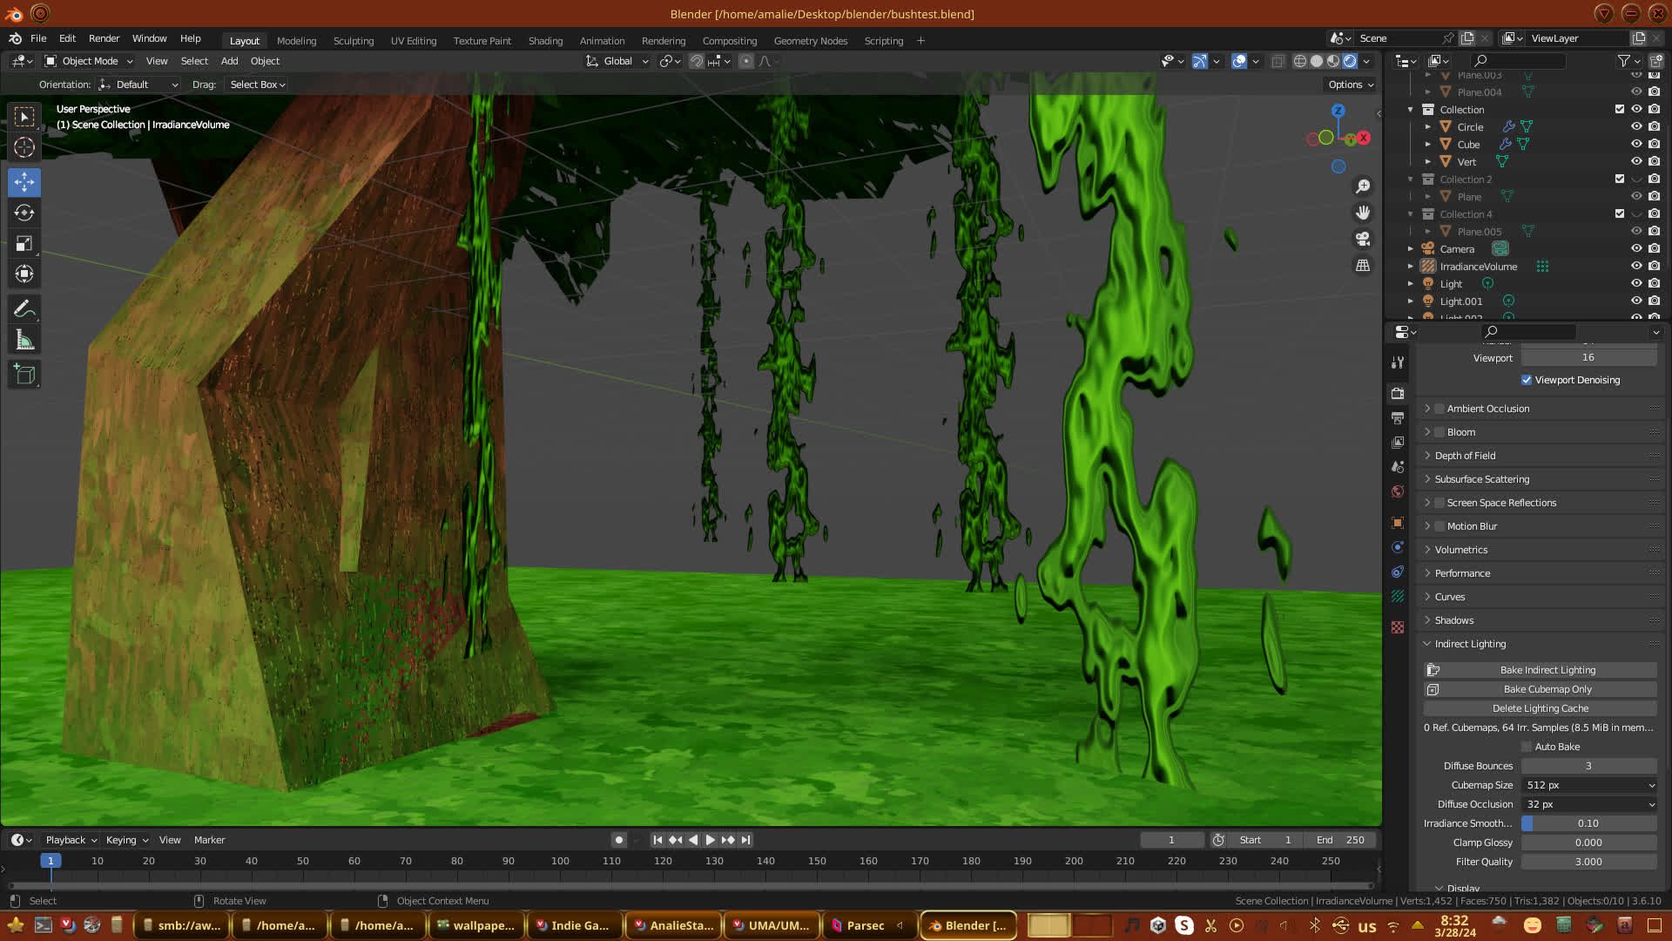Click Delete Lighting Cache button
Screen dimensions: 1672x941
tap(1540, 708)
